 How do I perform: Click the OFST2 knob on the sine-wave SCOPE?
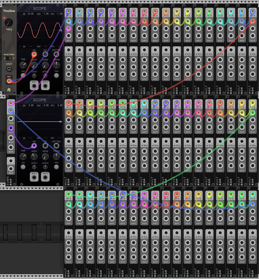45,76
